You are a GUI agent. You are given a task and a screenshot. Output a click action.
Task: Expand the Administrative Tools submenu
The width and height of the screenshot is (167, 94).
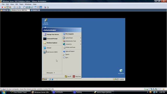coord(72,41)
